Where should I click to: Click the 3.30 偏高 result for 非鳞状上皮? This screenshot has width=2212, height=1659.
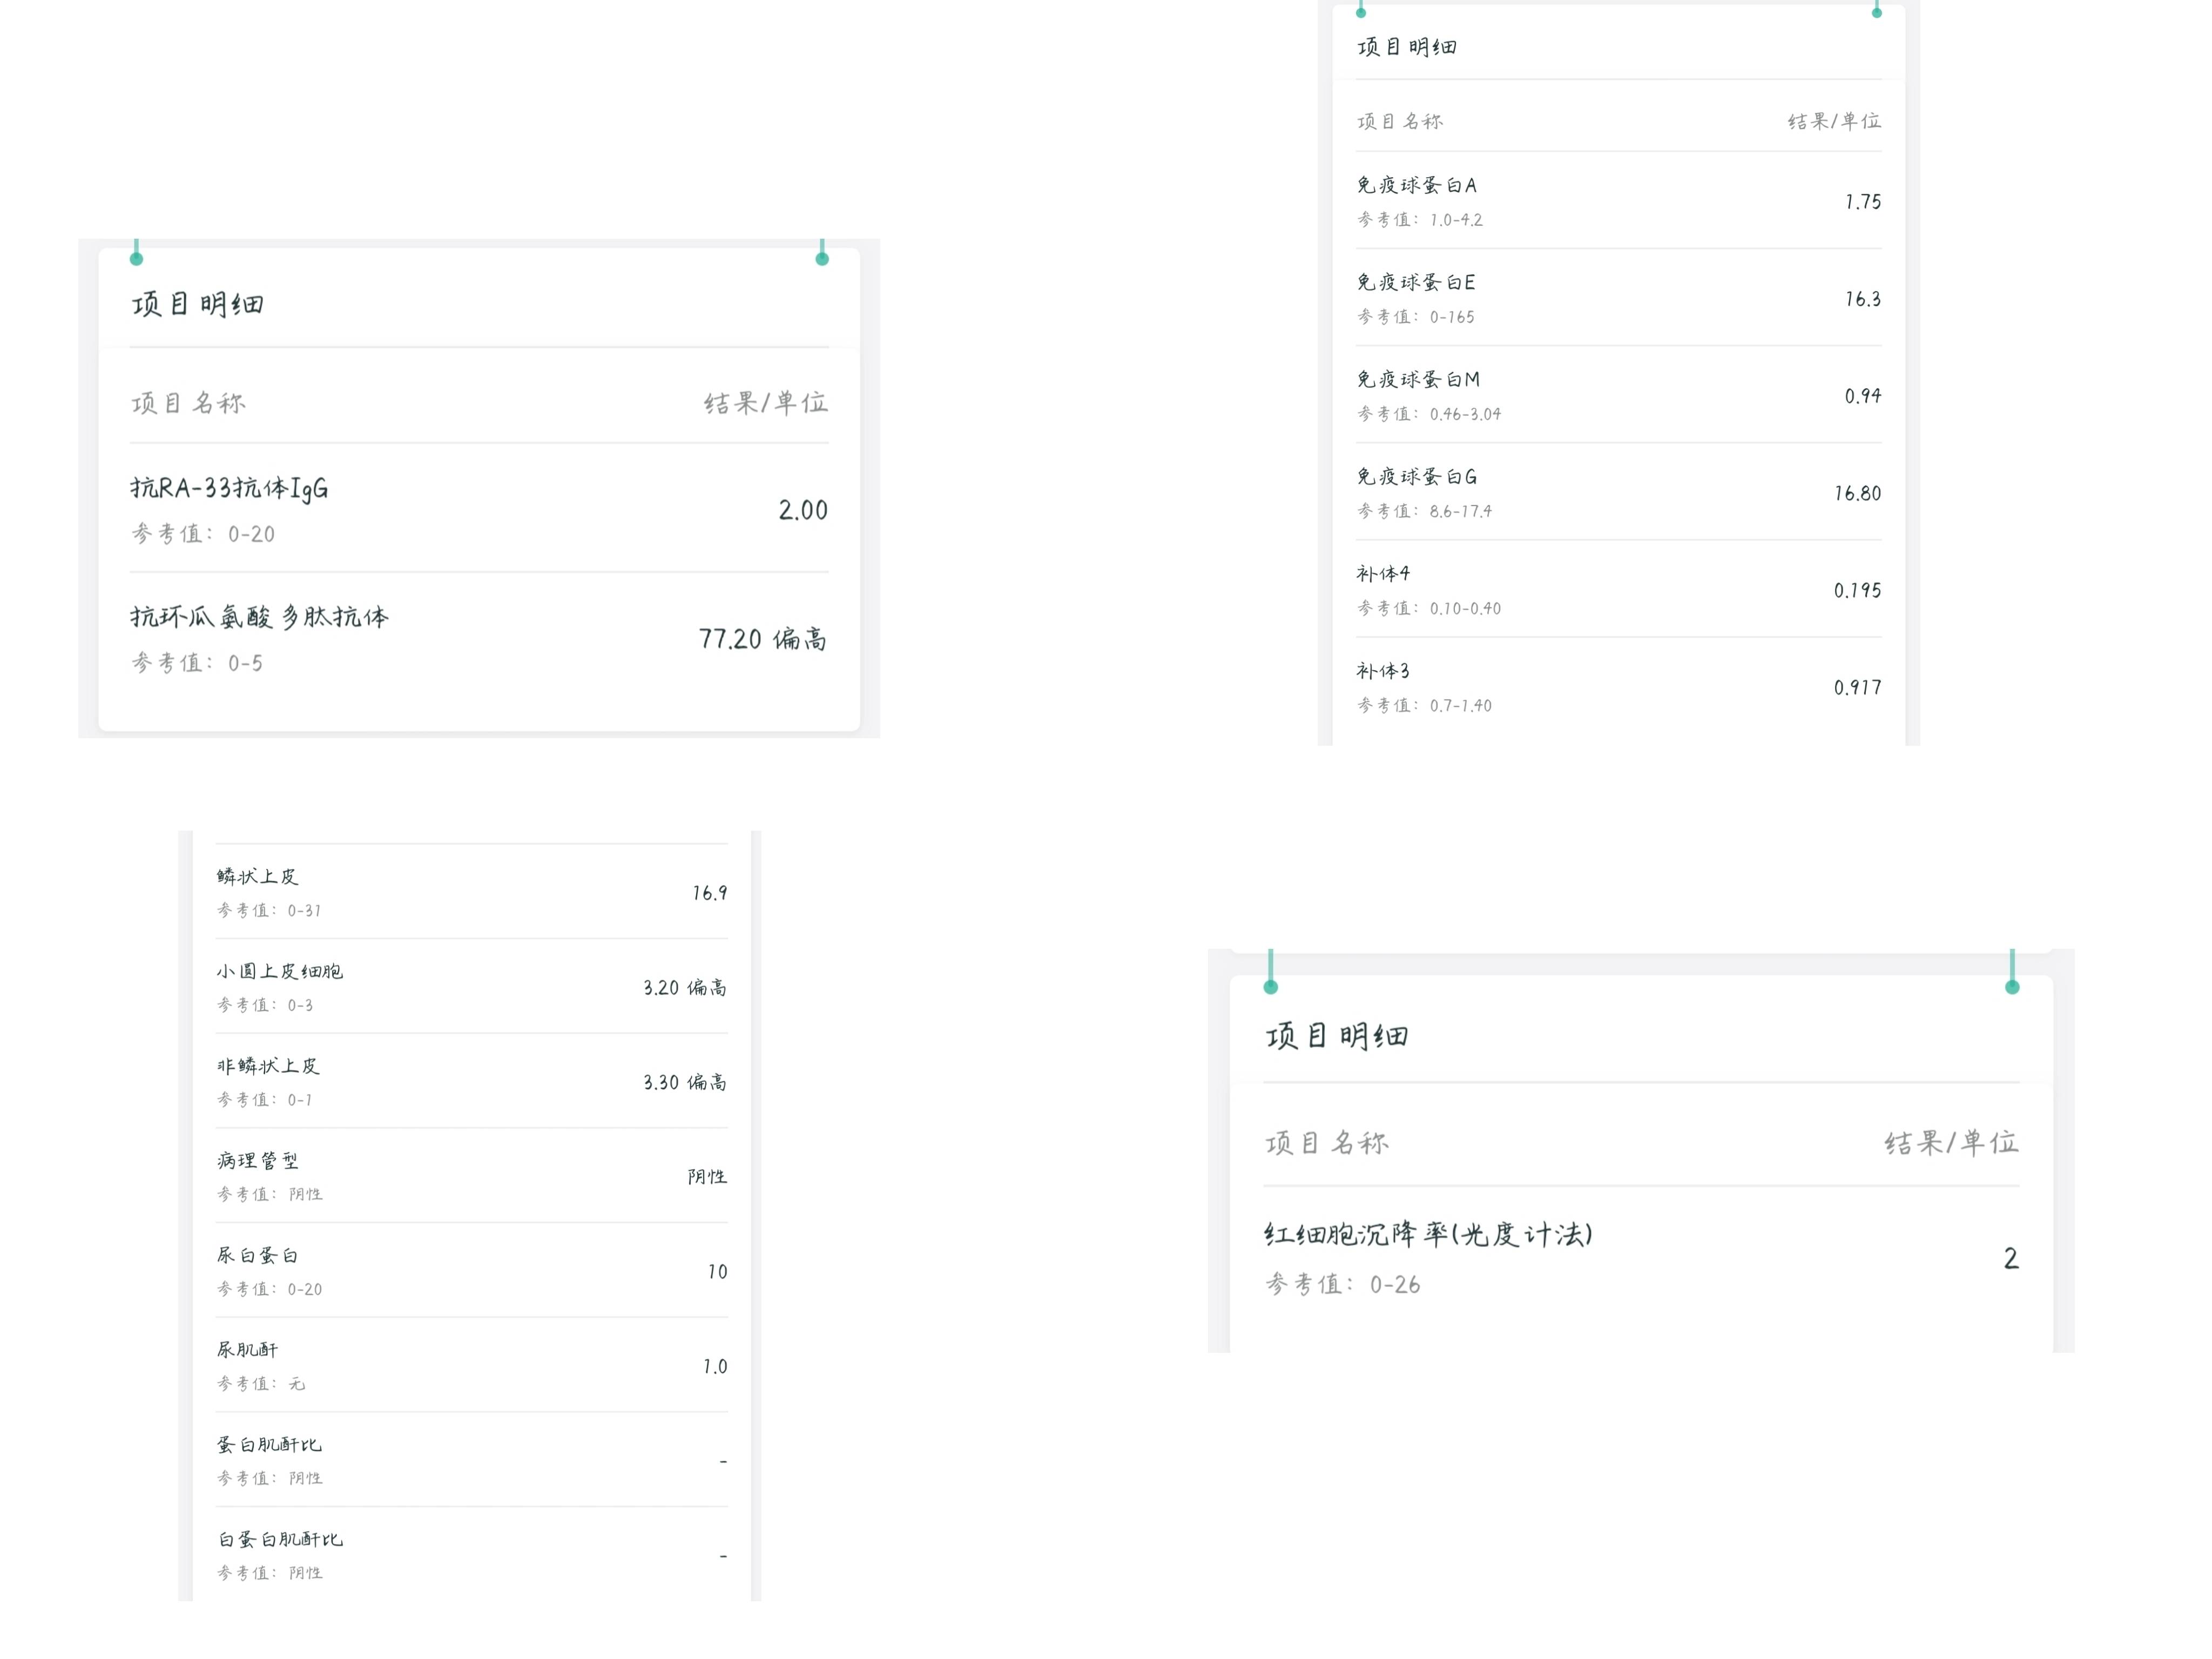(684, 1082)
